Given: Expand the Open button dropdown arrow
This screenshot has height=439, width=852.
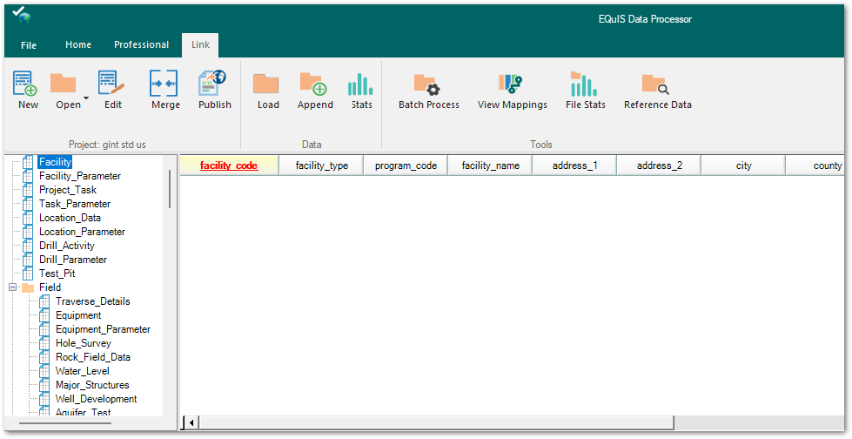Looking at the screenshot, I should 86,97.
